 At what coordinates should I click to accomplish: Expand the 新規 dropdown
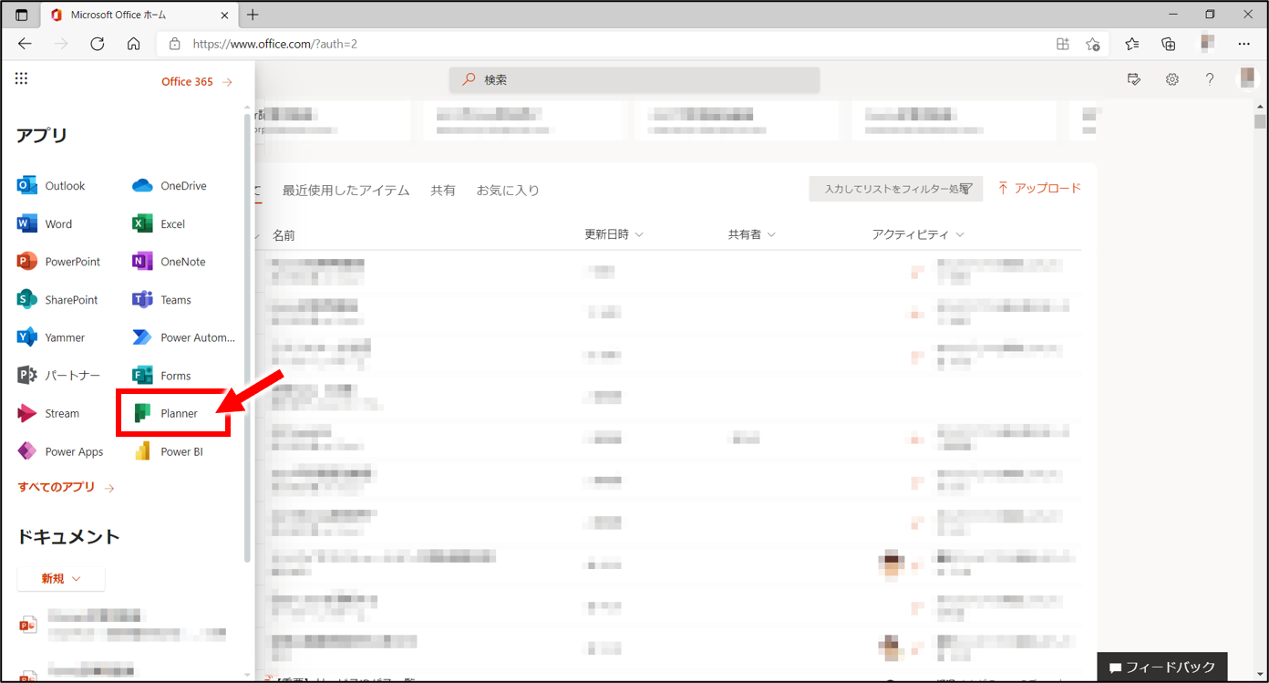coord(61,578)
